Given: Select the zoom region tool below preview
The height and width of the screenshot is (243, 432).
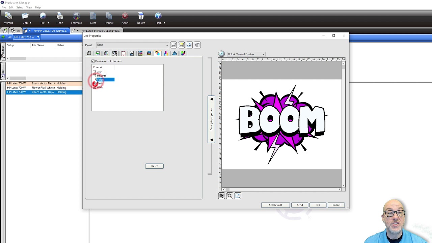Looking at the screenshot, I should [x=230, y=196].
